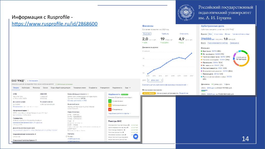Select the Истца role filter
Image resolution: width=265 pixels, height=149 pixels.
tap(227, 34)
